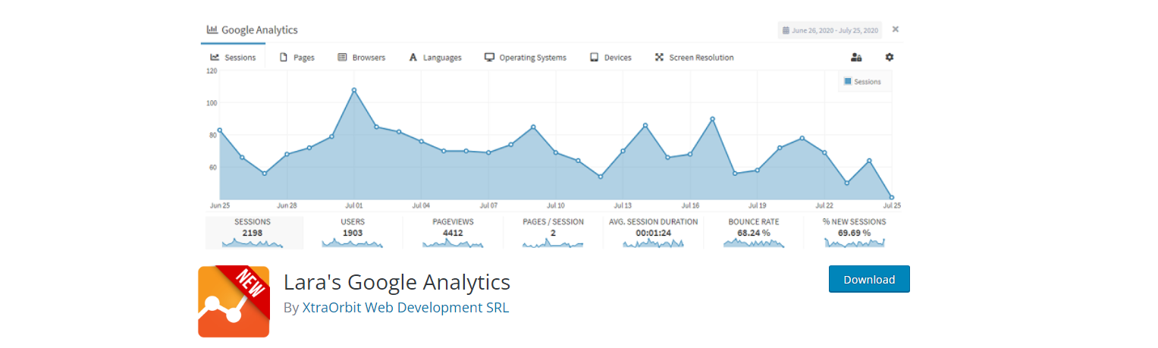The height and width of the screenshot is (348, 1158).
Task: Select the PAGEVIEWS 4412 metric tile
Action: pos(453,233)
